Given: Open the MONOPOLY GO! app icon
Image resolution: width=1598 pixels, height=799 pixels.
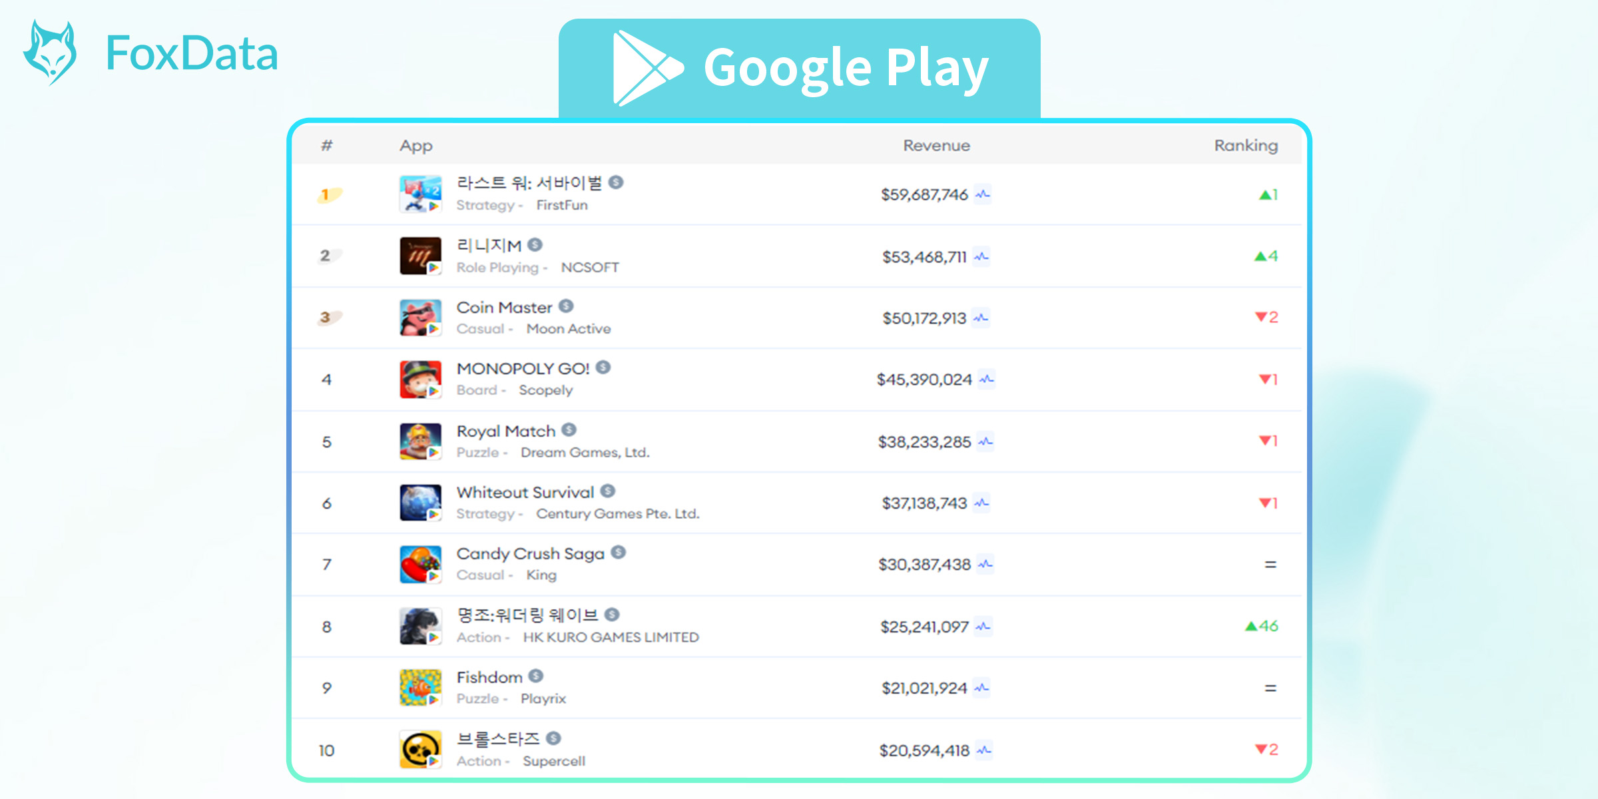Looking at the screenshot, I should [420, 380].
